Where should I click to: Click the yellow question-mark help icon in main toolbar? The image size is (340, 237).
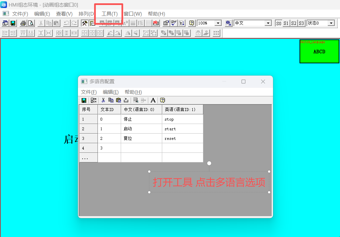pos(191,23)
